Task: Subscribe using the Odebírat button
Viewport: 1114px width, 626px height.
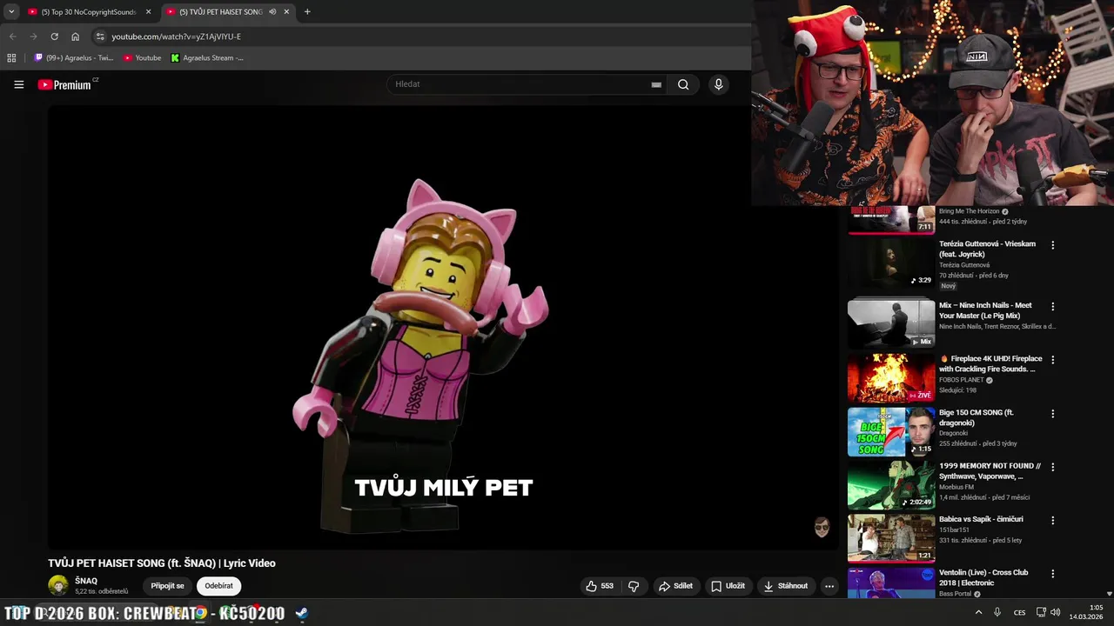Action: pyautogui.click(x=218, y=586)
